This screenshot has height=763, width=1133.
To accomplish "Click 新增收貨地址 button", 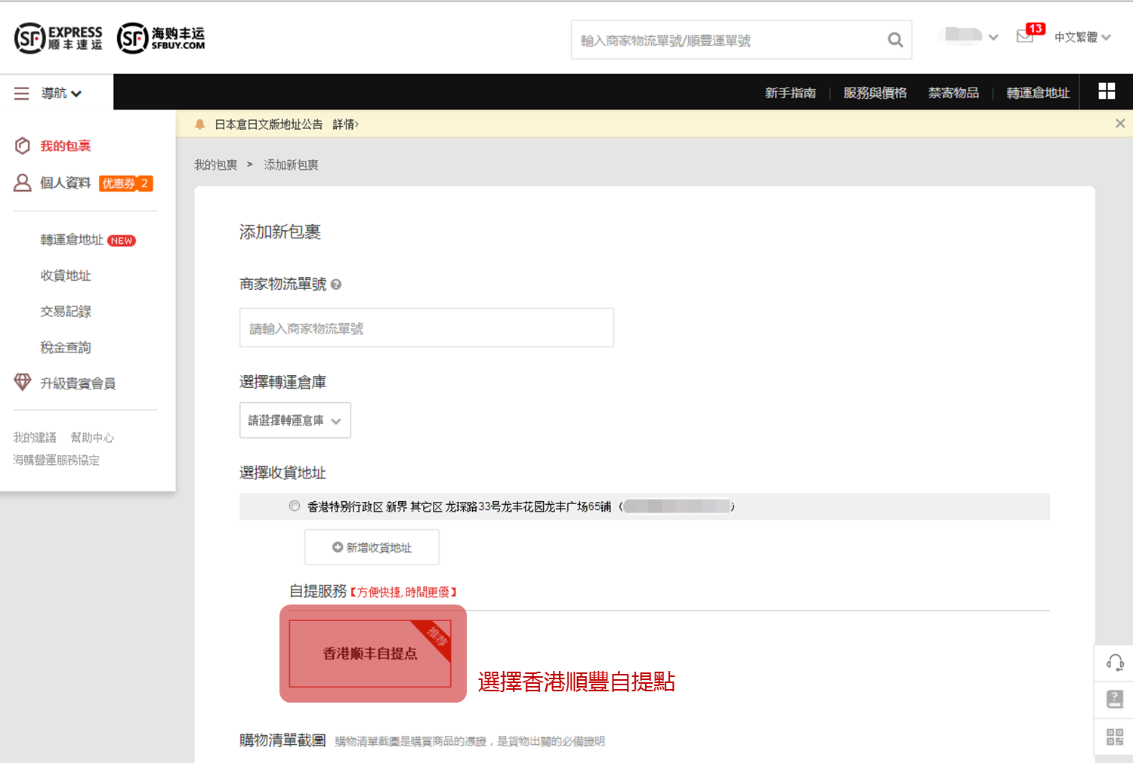I will click(372, 547).
